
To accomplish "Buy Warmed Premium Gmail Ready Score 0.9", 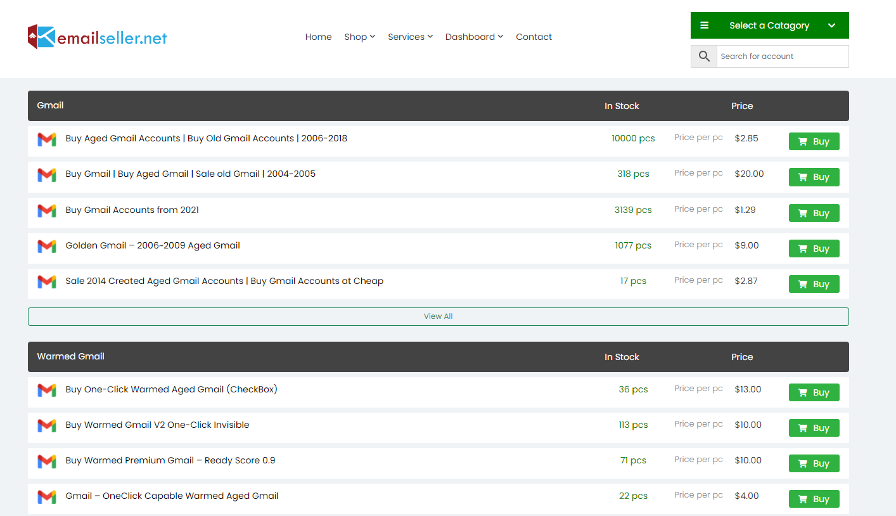I will pos(814,463).
